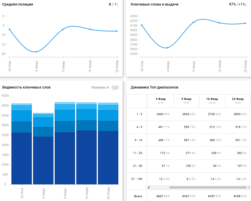
Task: Click cell value 512 12%
Action: coord(215,127)
